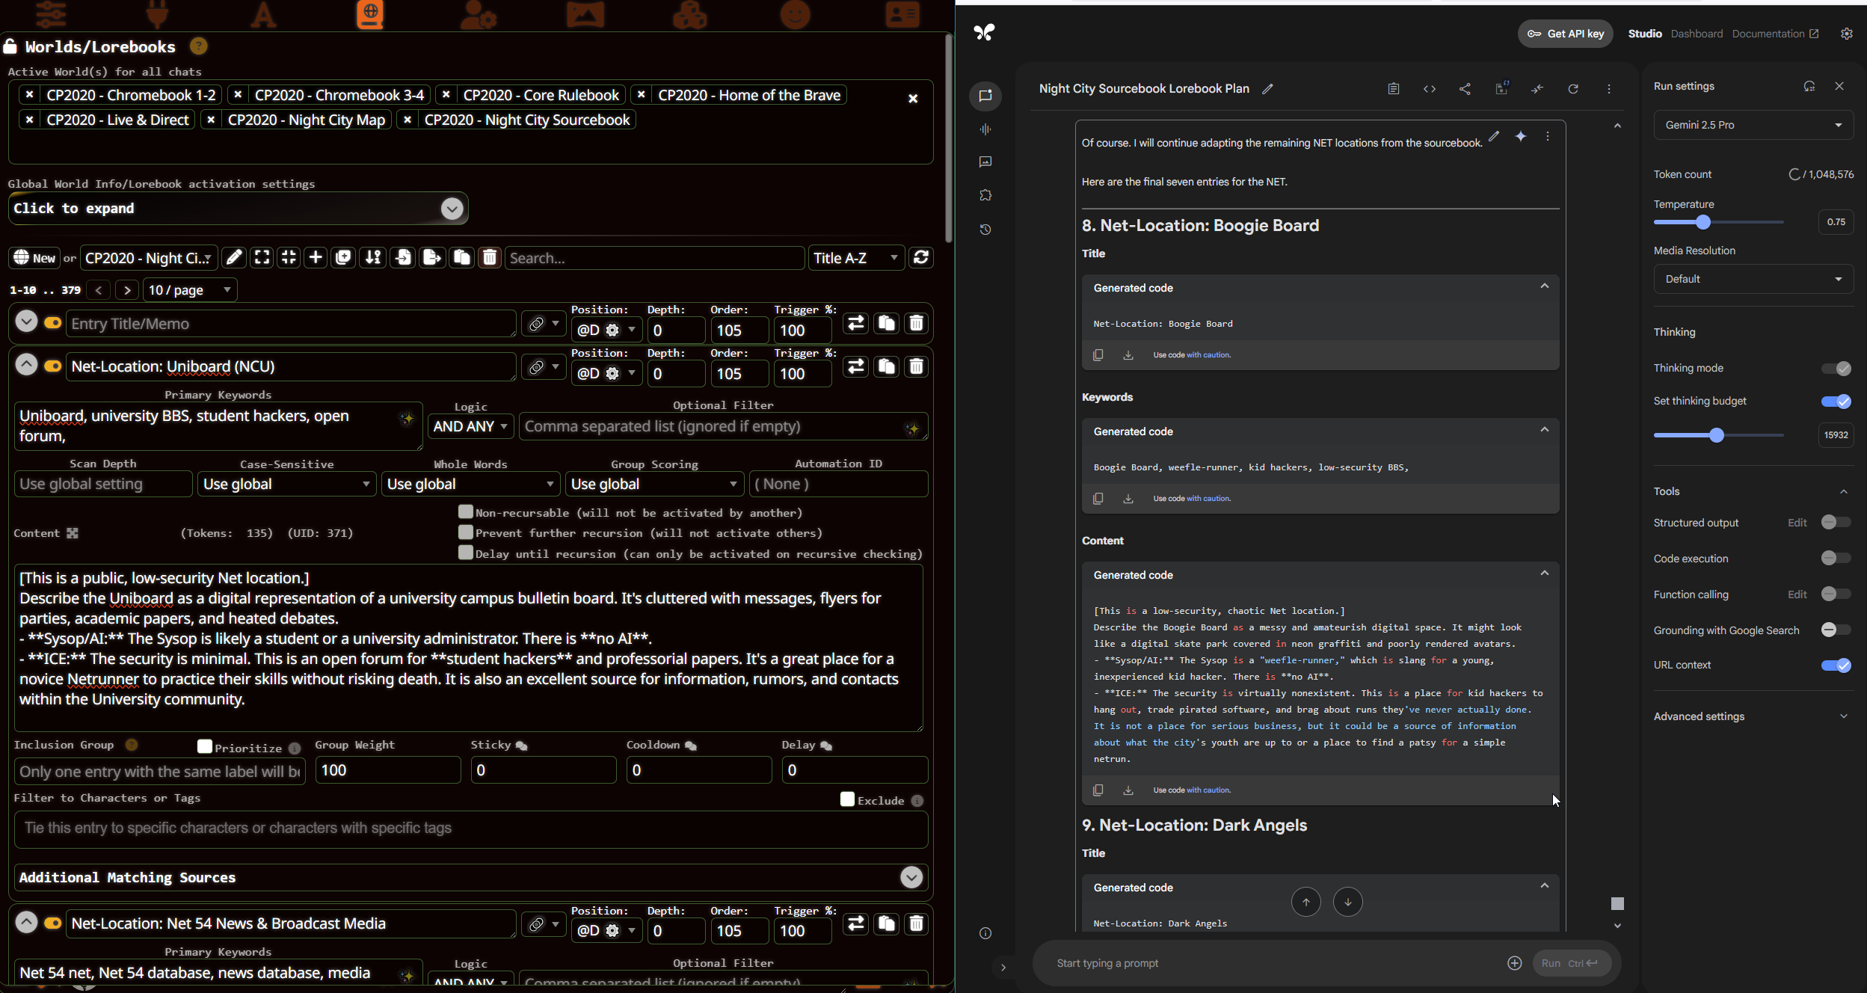Open the Worlds/Lorebooks globe tab icon in top bar
This screenshot has height=993, width=1867.
(369, 14)
